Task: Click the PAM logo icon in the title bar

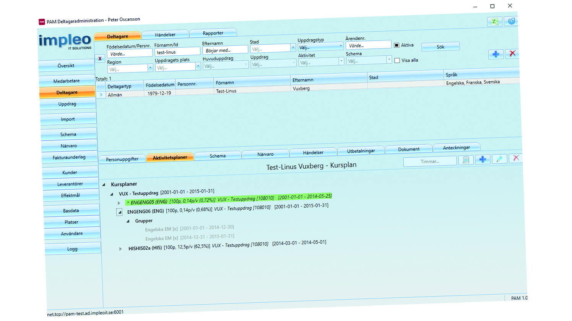Action: 42,22
